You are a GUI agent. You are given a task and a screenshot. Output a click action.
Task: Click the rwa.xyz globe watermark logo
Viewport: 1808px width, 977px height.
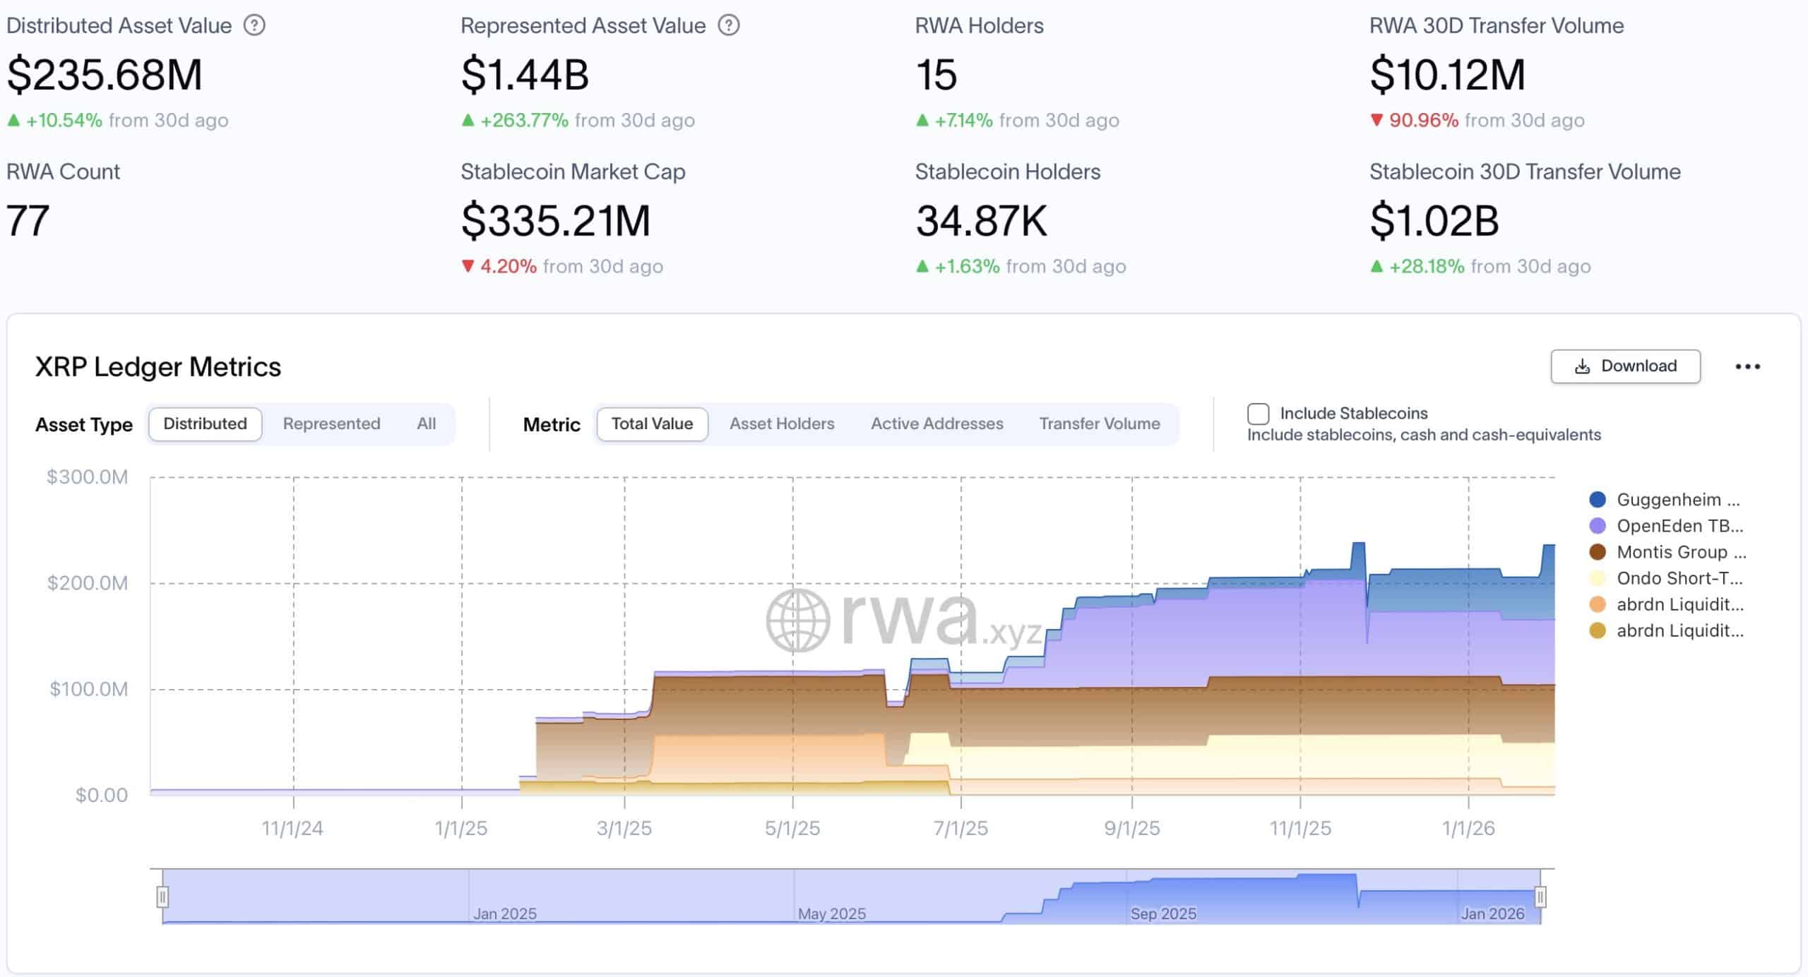point(798,621)
